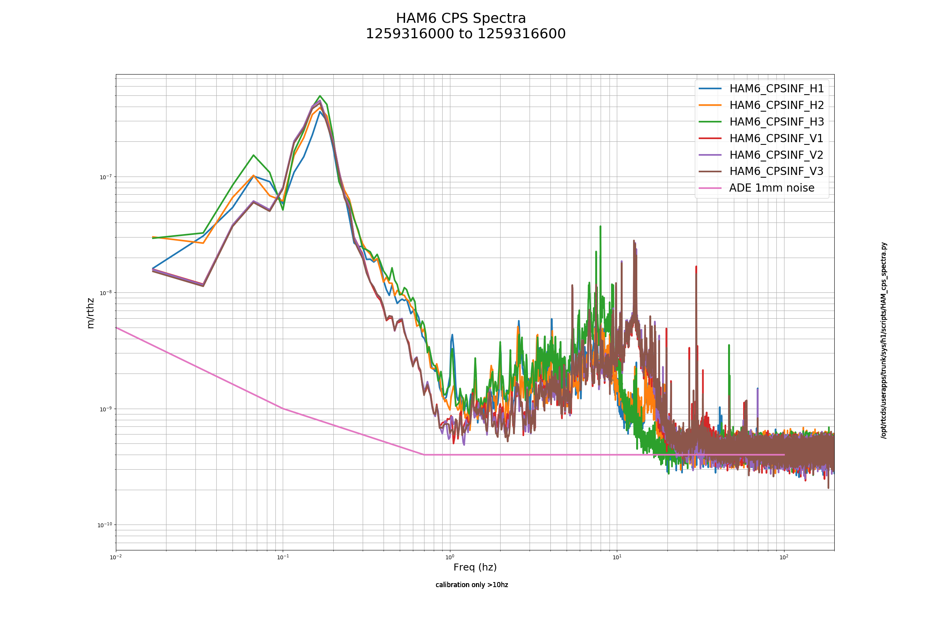Click the orange H2 legend line swatch

pyautogui.click(x=710, y=105)
